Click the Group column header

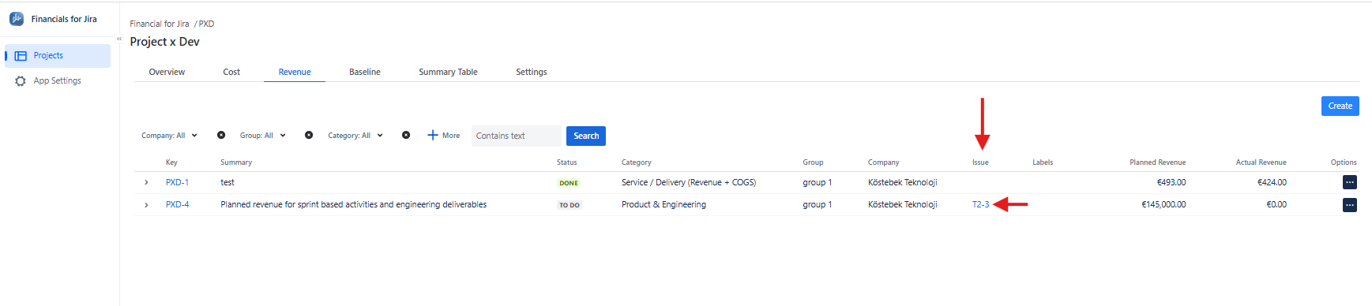pyautogui.click(x=813, y=162)
